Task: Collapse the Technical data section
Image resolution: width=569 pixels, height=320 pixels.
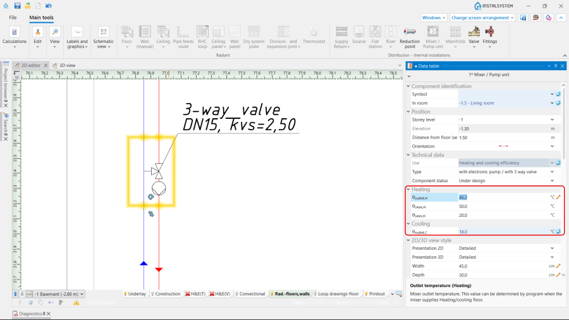Action: click(408, 155)
